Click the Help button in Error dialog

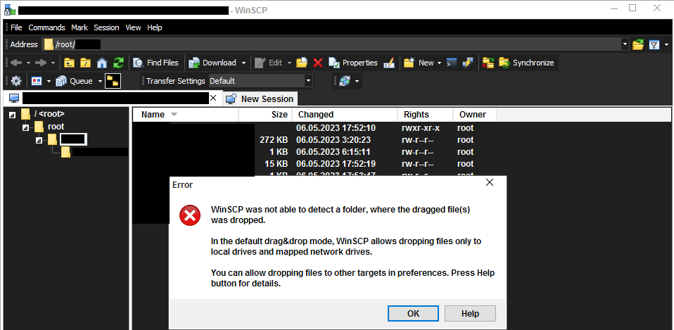pyautogui.click(x=470, y=314)
